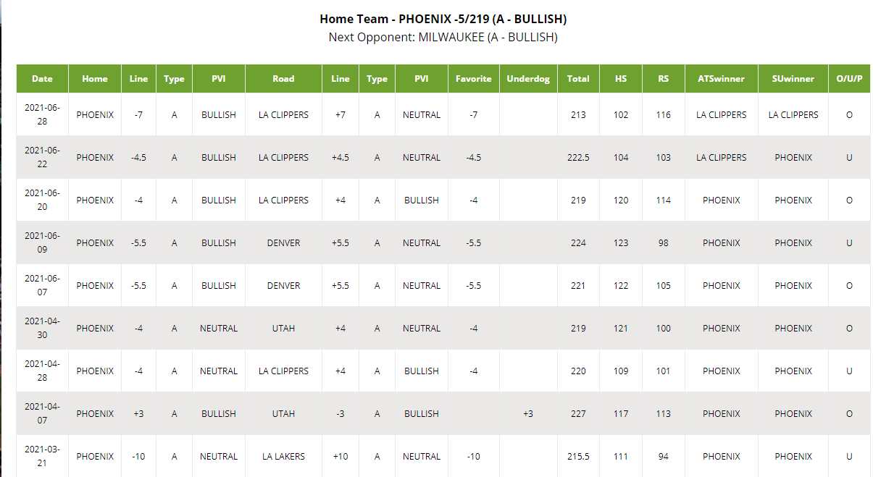Select the RS column header
Image resolution: width=873 pixels, height=477 pixels.
664,79
